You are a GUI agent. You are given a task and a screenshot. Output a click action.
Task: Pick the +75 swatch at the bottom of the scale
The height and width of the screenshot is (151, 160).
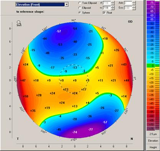coord(151,129)
